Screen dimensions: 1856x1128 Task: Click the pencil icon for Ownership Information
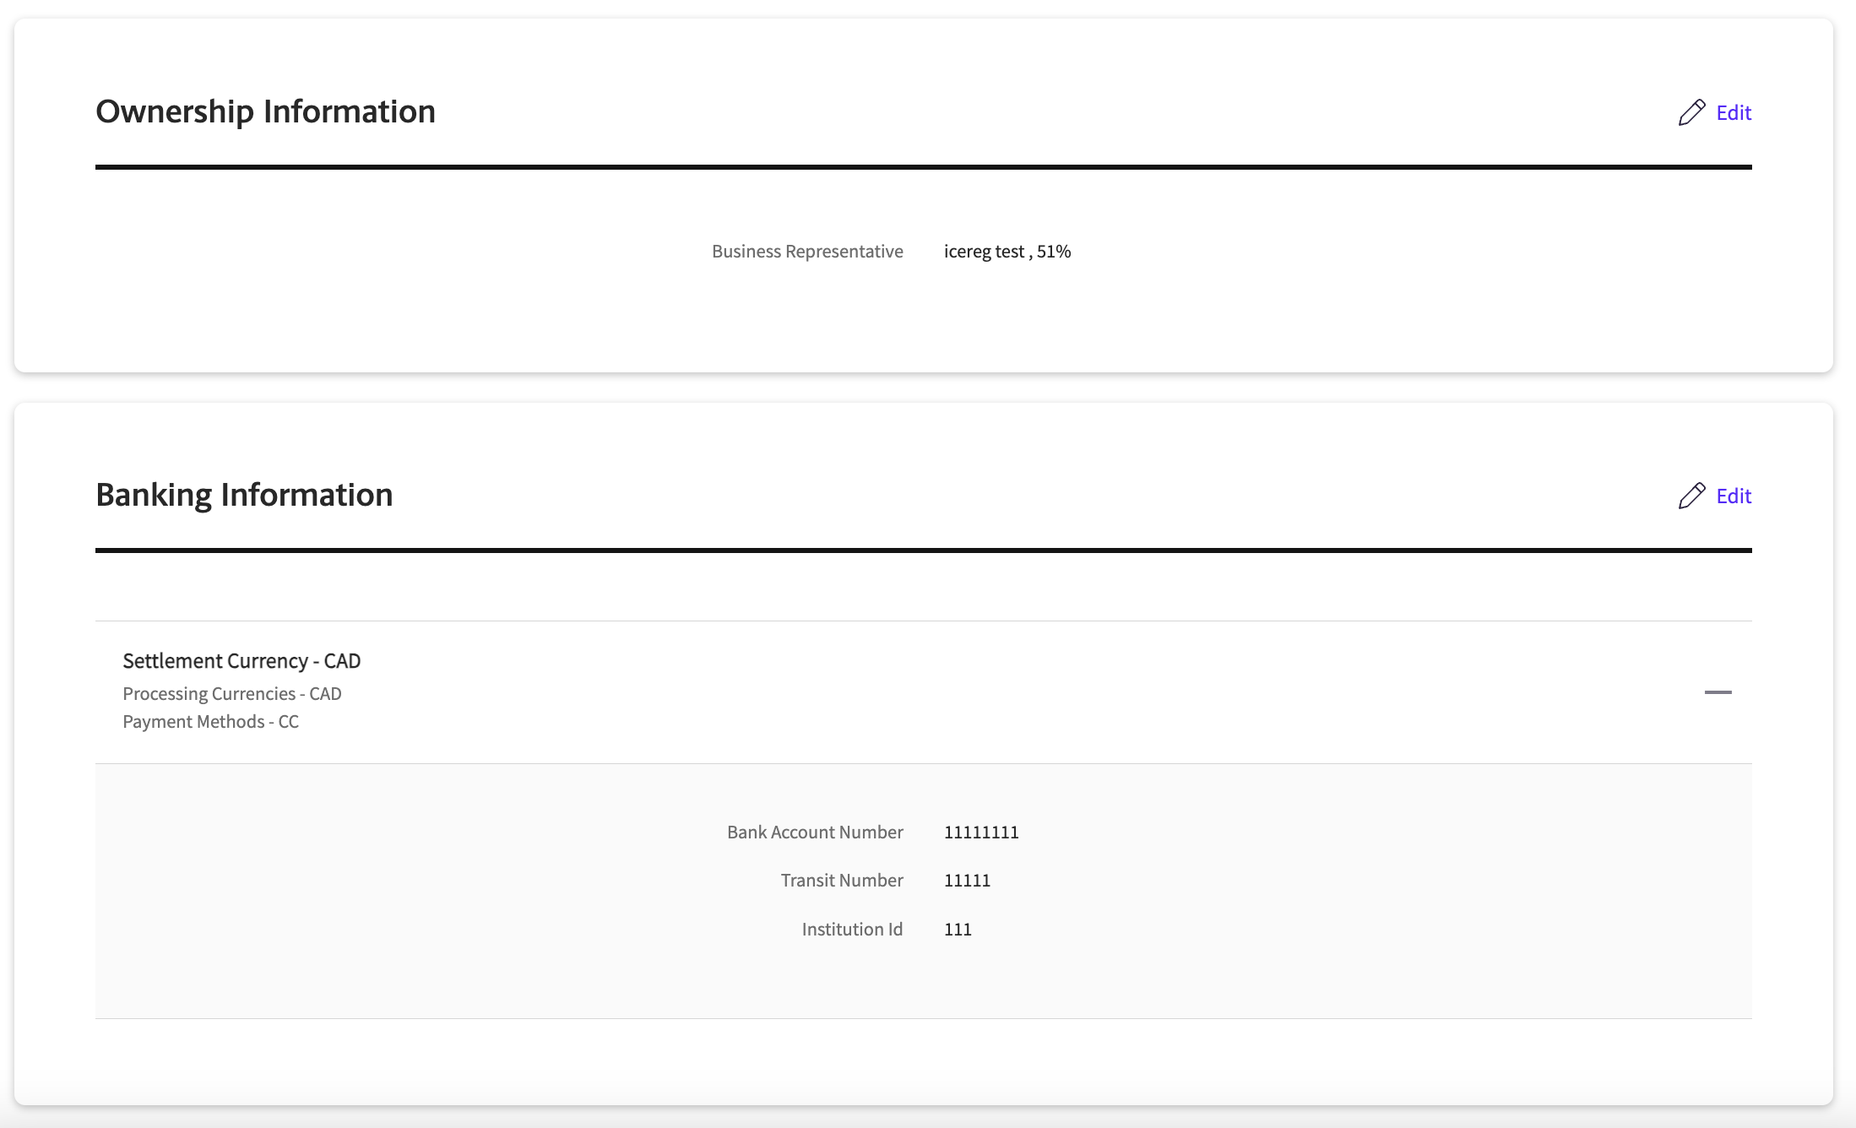[x=1691, y=112]
